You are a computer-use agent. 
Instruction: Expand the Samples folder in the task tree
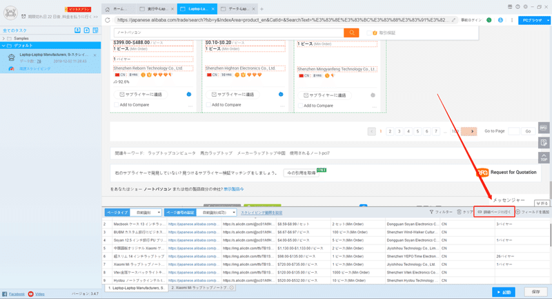tap(3, 39)
